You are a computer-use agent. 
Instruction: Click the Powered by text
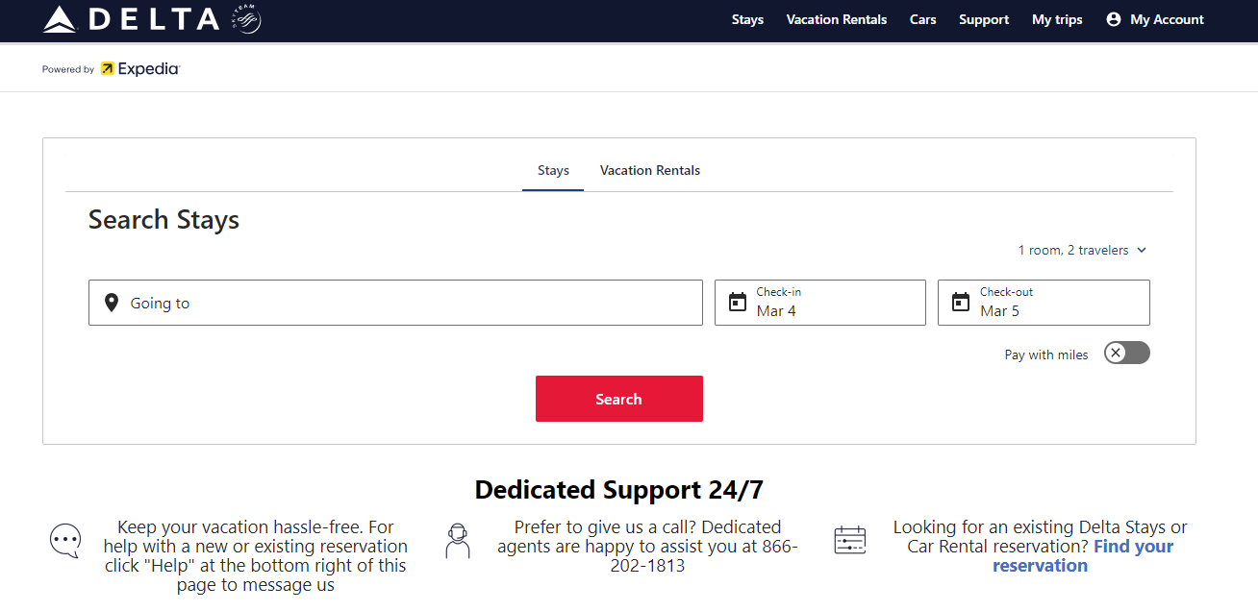tap(68, 69)
